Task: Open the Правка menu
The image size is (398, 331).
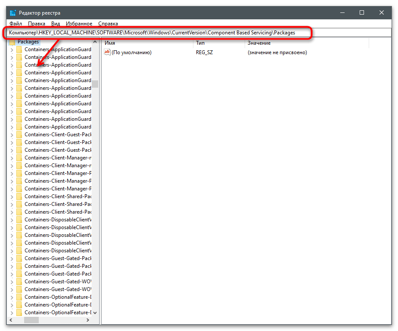Action: (37, 24)
